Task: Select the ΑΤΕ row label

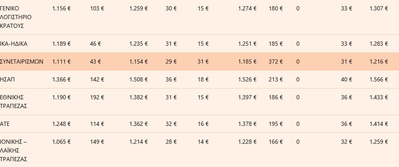Action: point(5,124)
